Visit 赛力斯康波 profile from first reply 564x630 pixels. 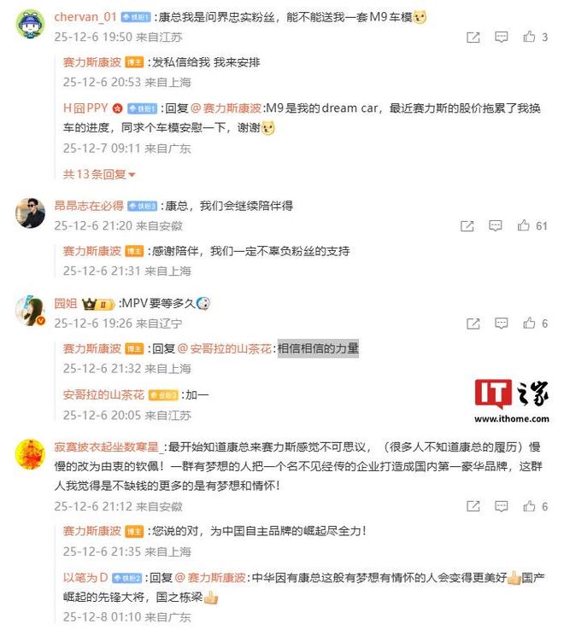coord(92,62)
